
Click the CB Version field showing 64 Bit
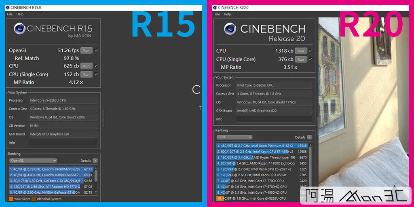[63, 126]
